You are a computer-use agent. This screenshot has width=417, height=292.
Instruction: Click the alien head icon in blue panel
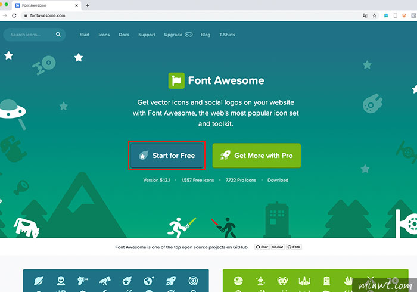point(61,281)
